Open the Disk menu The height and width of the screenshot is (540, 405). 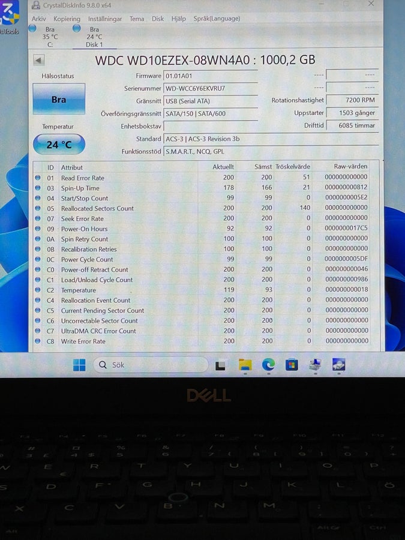(158, 19)
